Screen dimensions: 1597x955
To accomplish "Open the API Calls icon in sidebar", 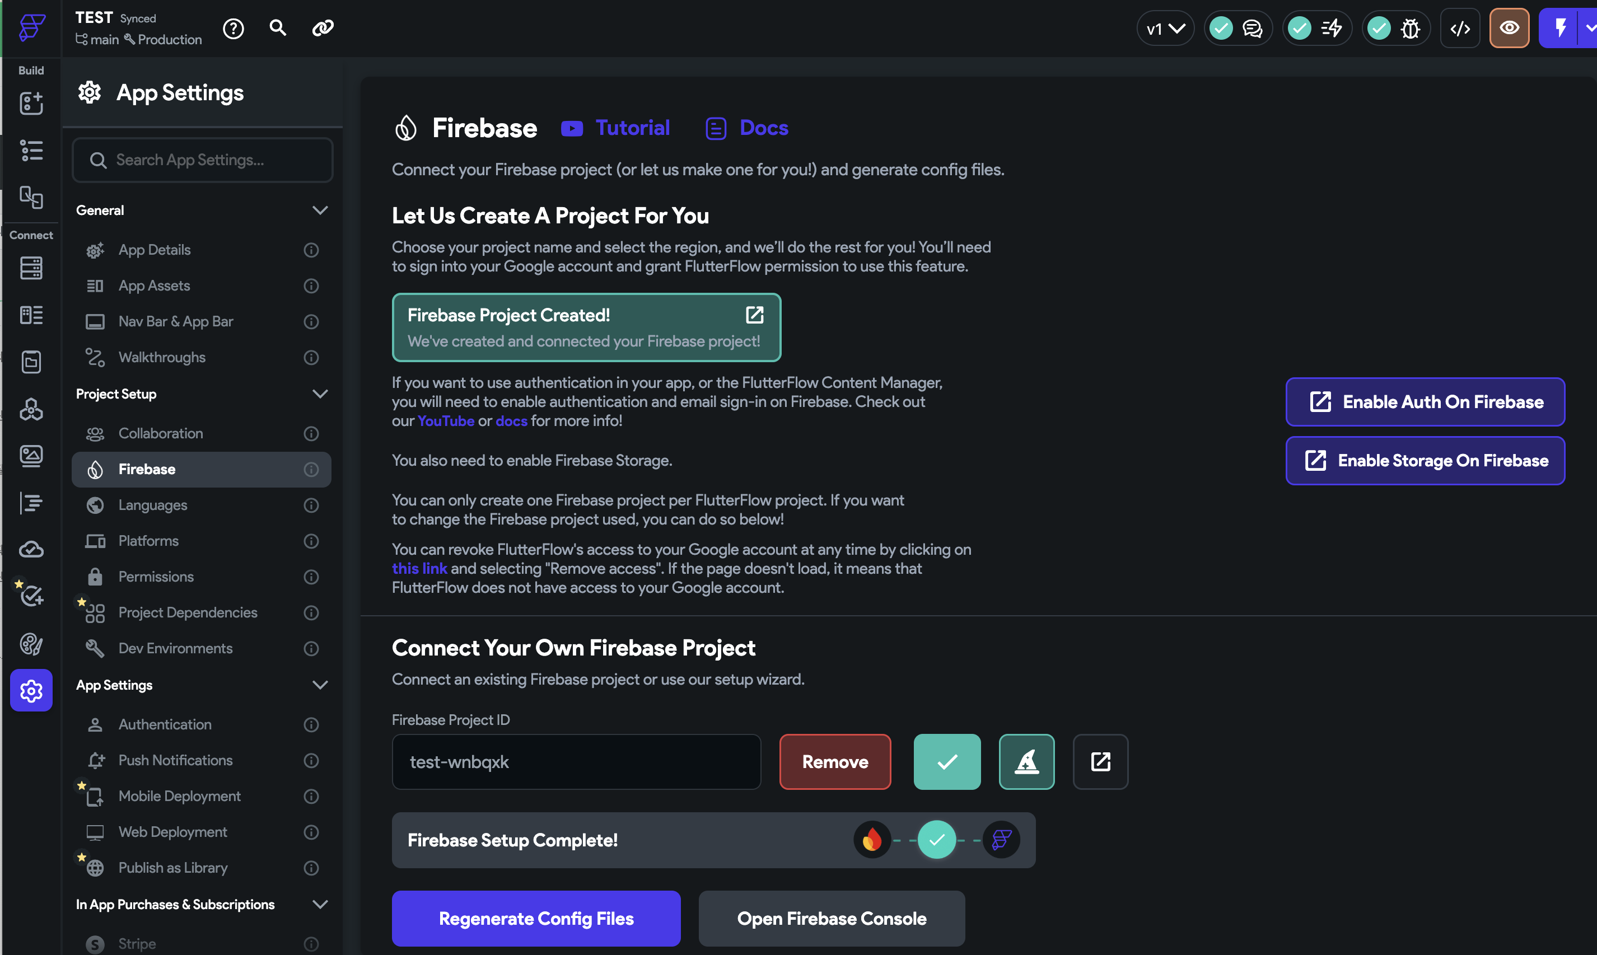I will (x=31, y=409).
